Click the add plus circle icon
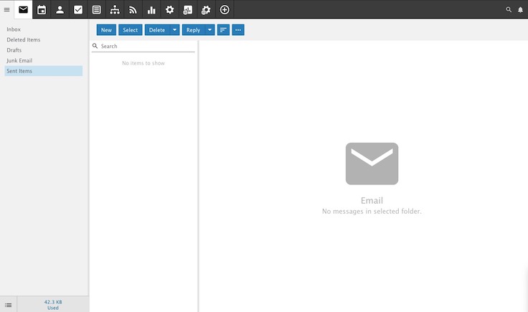The height and width of the screenshot is (312, 528). (225, 9)
